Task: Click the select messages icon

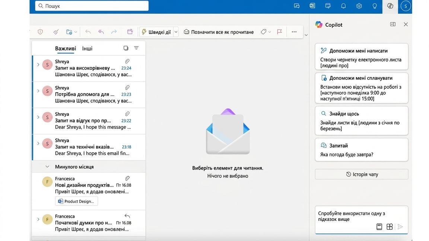Action: [x=126, y=48]
